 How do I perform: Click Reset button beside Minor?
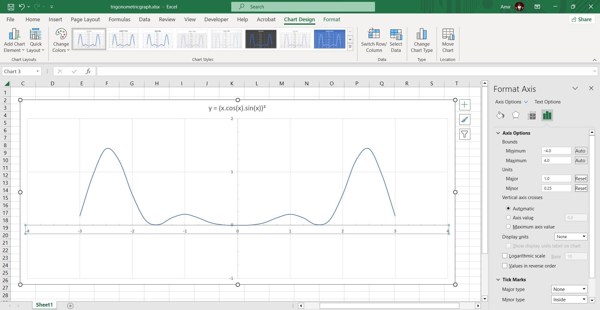pyautogui.click(x=581, y=188)
